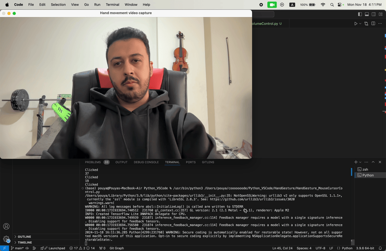The height and width of the screenshot is (251, 386).
Task: Select the Python terminal in the terminal list
Action: (x=370, y=175)
